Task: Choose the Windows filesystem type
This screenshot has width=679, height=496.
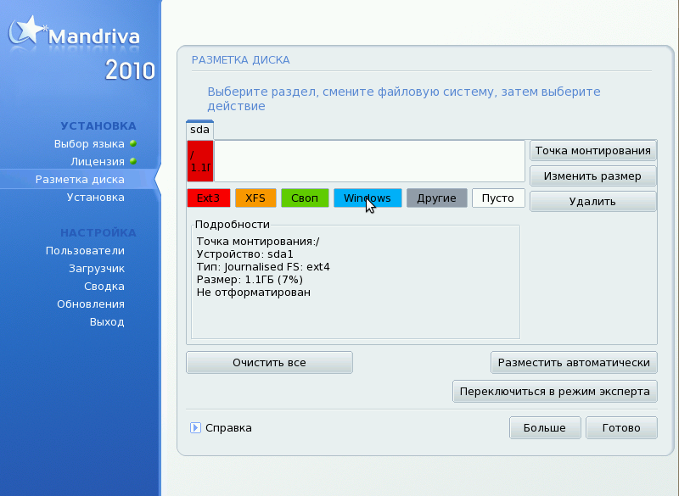Action: click(368, 198)
